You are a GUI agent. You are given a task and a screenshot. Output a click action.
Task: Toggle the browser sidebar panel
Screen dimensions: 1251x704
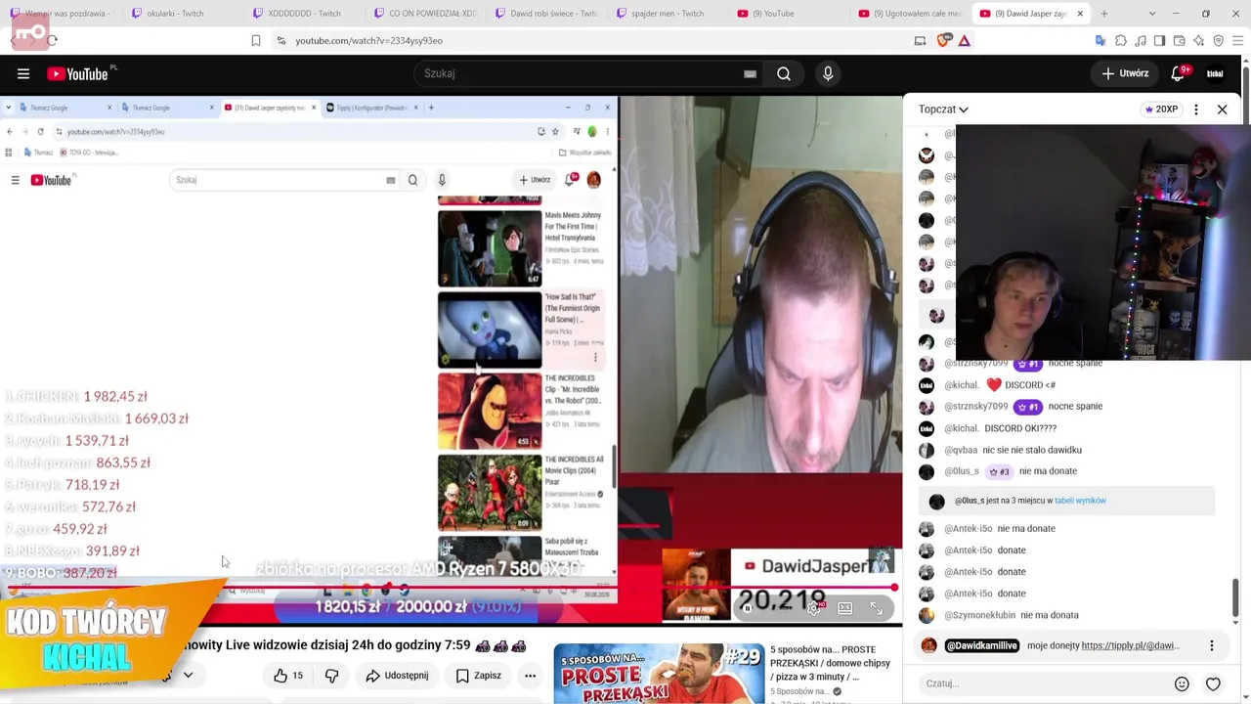coord(1160,40)
